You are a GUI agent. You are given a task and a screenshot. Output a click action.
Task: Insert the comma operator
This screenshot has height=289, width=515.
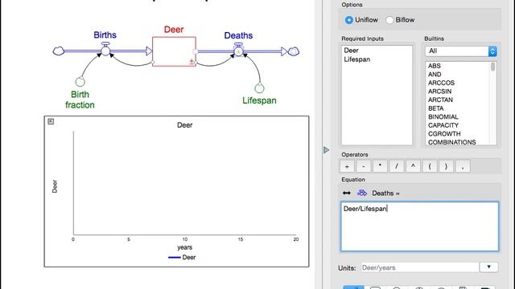tap(463, 166)
